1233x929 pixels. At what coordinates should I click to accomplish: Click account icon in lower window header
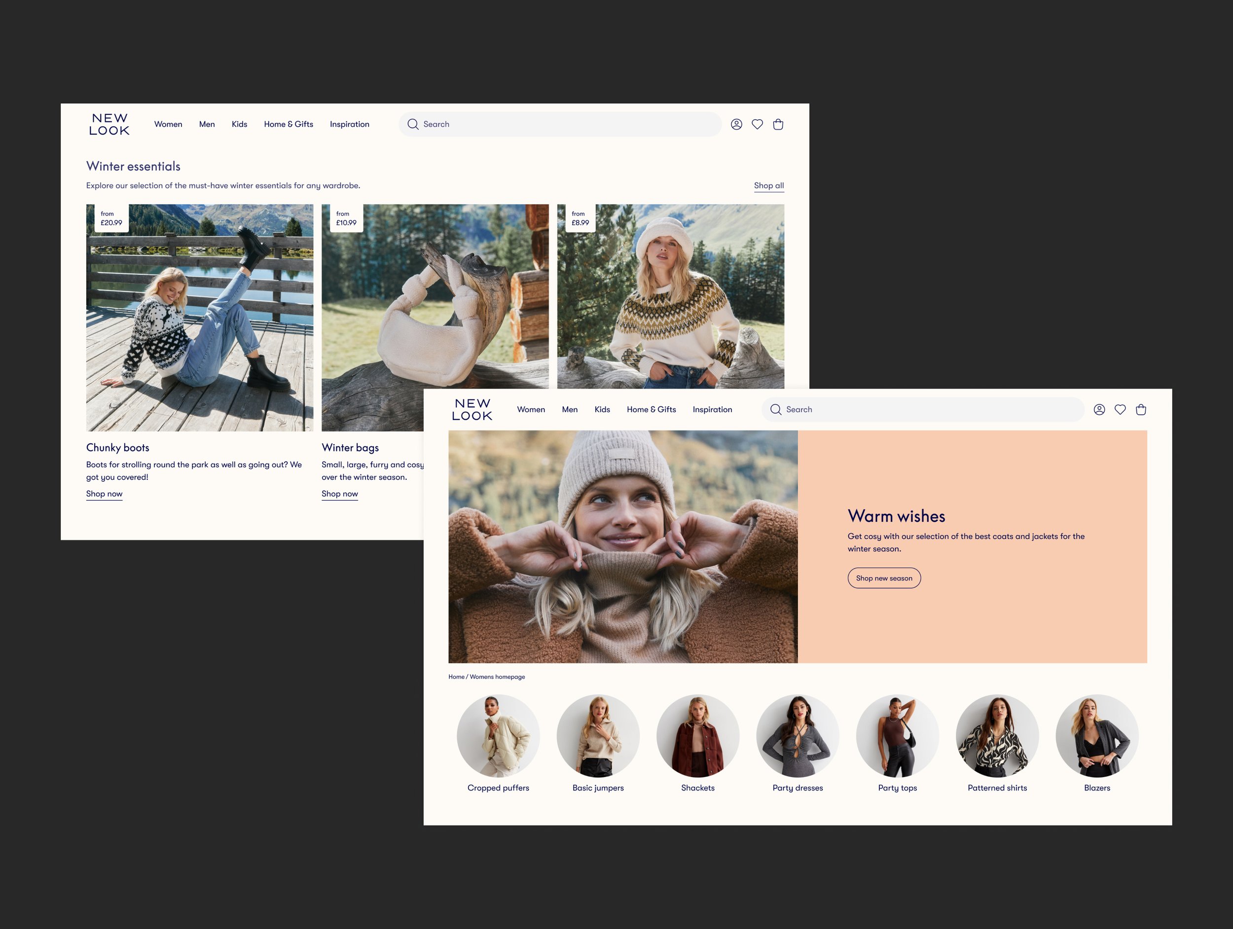click(x=1099, y=410)
